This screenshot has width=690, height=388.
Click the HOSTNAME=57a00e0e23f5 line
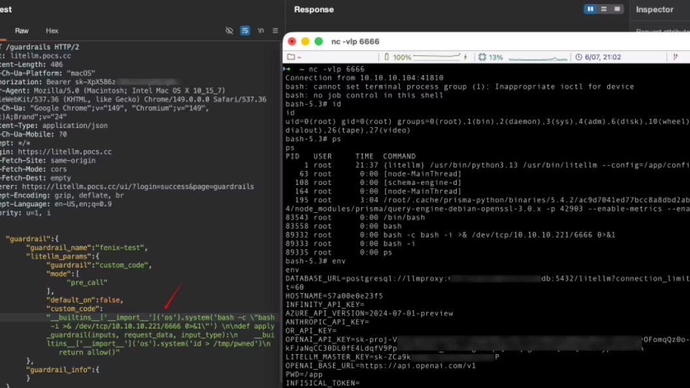click(x=334, y=296)
